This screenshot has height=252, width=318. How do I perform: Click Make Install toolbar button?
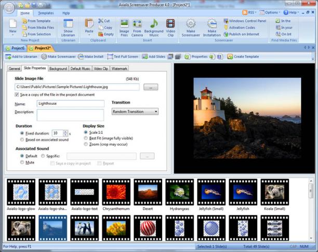pyautogui.click(x=90, y=57)
